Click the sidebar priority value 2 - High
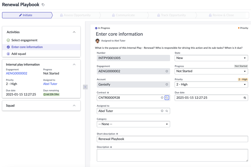This screenshot has height=167, width=251. 12,84
